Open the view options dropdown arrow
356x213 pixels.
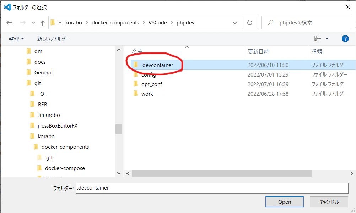(x=327, y=39)
